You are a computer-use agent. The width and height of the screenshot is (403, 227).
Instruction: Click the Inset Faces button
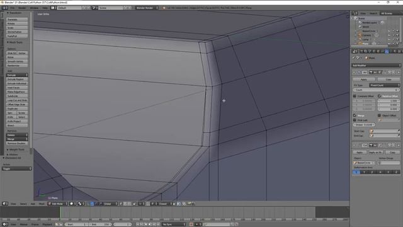point(17,88)
